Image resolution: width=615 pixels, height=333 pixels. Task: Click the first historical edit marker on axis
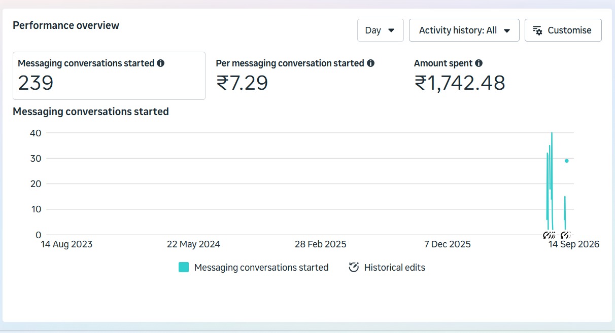tap(549, 235)
